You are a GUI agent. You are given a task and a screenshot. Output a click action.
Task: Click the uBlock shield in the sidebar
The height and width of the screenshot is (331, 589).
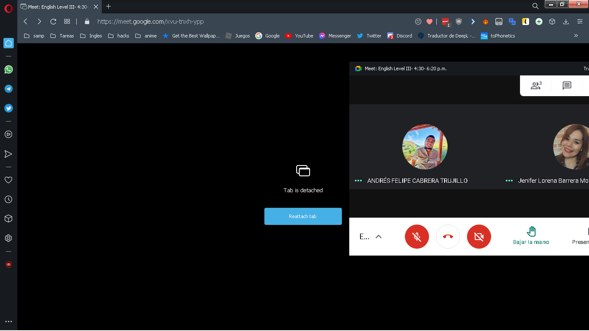click(8, 264)
